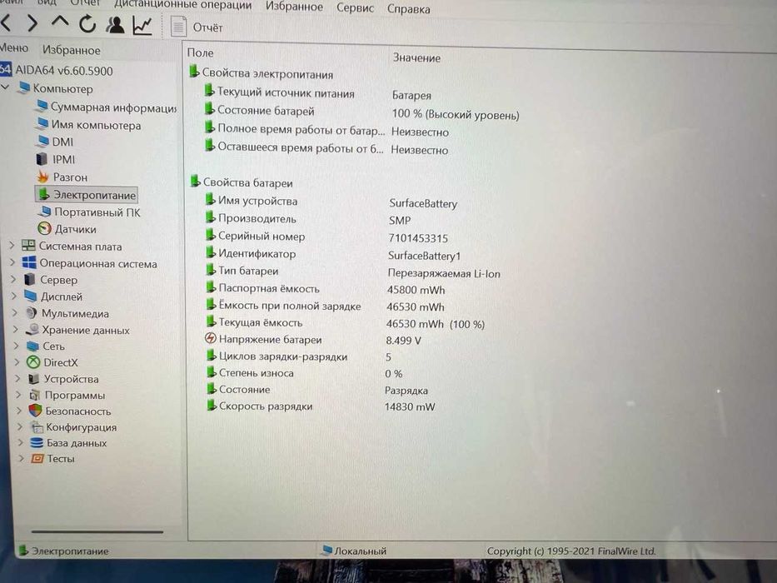This screenshot has height=583, width=777.
Task: Expand the Хранение данных branch
Action: [15, 330]
